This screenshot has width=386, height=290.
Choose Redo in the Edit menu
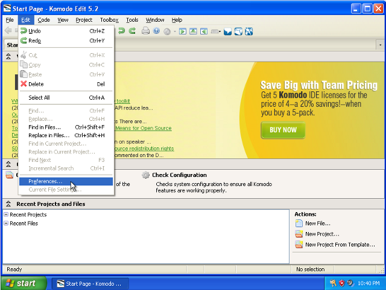[x=66, y=40]
